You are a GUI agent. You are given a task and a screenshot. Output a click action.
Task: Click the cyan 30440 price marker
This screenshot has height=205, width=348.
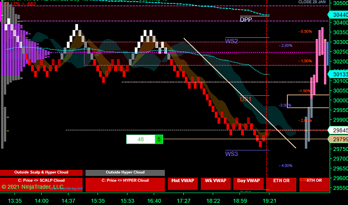[x=338, y=14]
